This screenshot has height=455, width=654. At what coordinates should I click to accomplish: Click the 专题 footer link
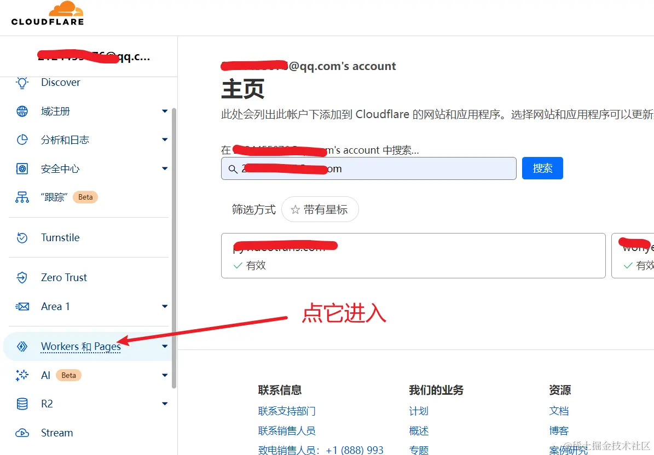click(419, 450)
